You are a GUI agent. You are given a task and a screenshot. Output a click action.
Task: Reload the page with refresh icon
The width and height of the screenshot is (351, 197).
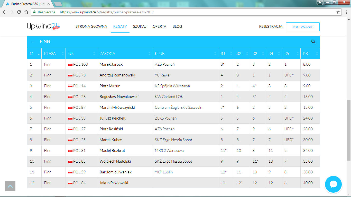[19, 12]
